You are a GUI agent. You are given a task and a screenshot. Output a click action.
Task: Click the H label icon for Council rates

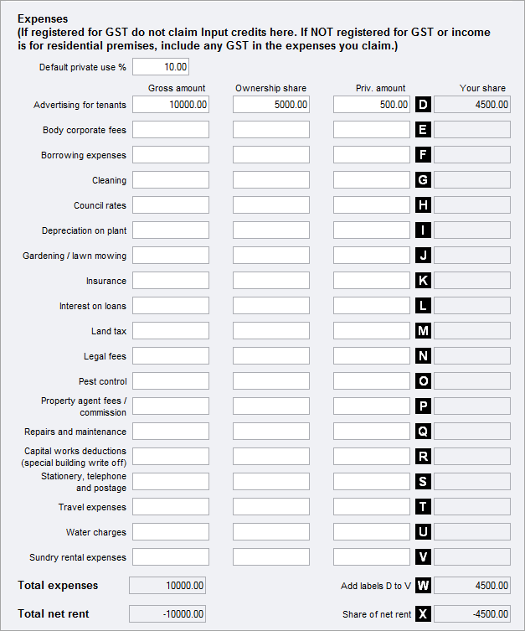click(x=423, y=205)
